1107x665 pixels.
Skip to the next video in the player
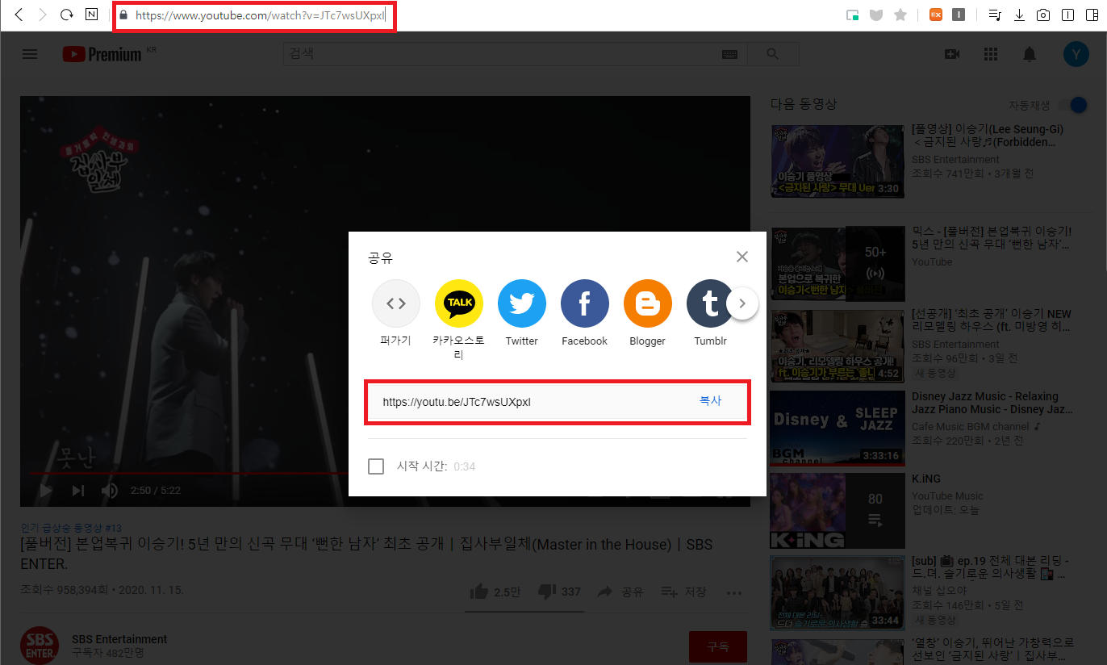coord(78,490)
